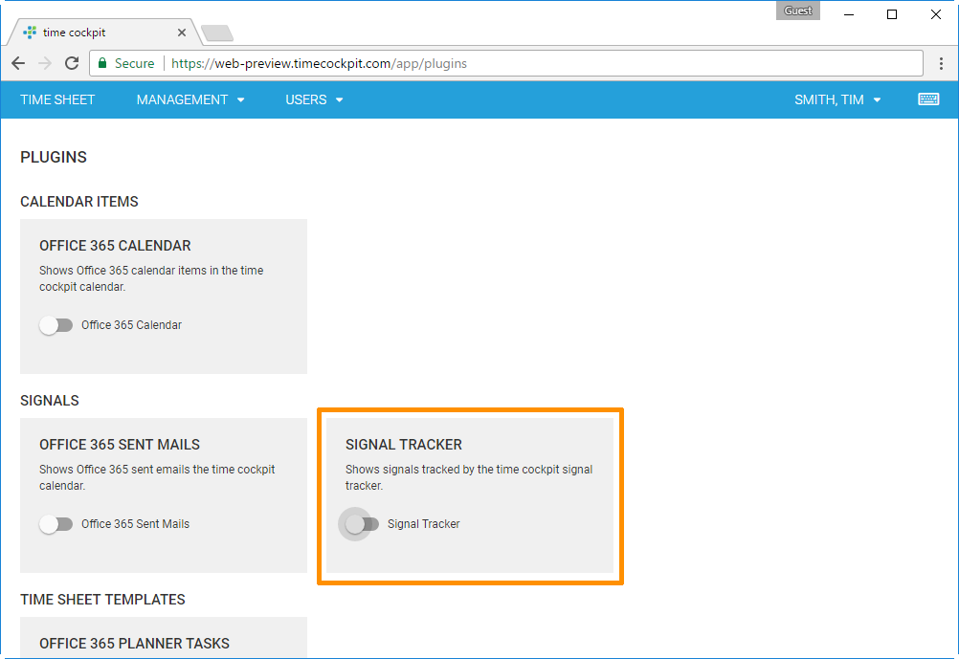Open the MANAGEMENT menu
This screenshot has height=659, width=959.
190,99
